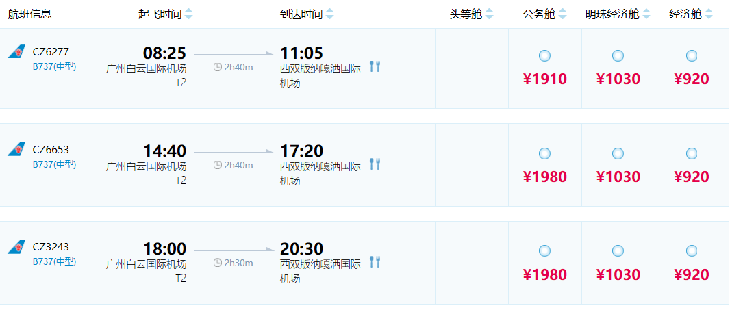
Task: Click the 14:40 departure time of CZ6653
Action: (164, 151)
